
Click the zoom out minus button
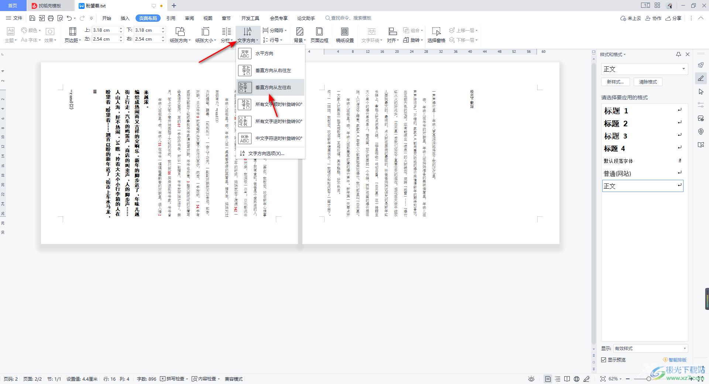628,379
